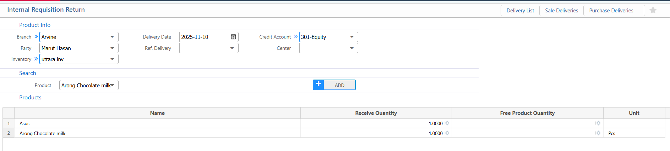The image size is (670, 151).
Task: Go to Sale Deliveries tab
Action: 561,11
